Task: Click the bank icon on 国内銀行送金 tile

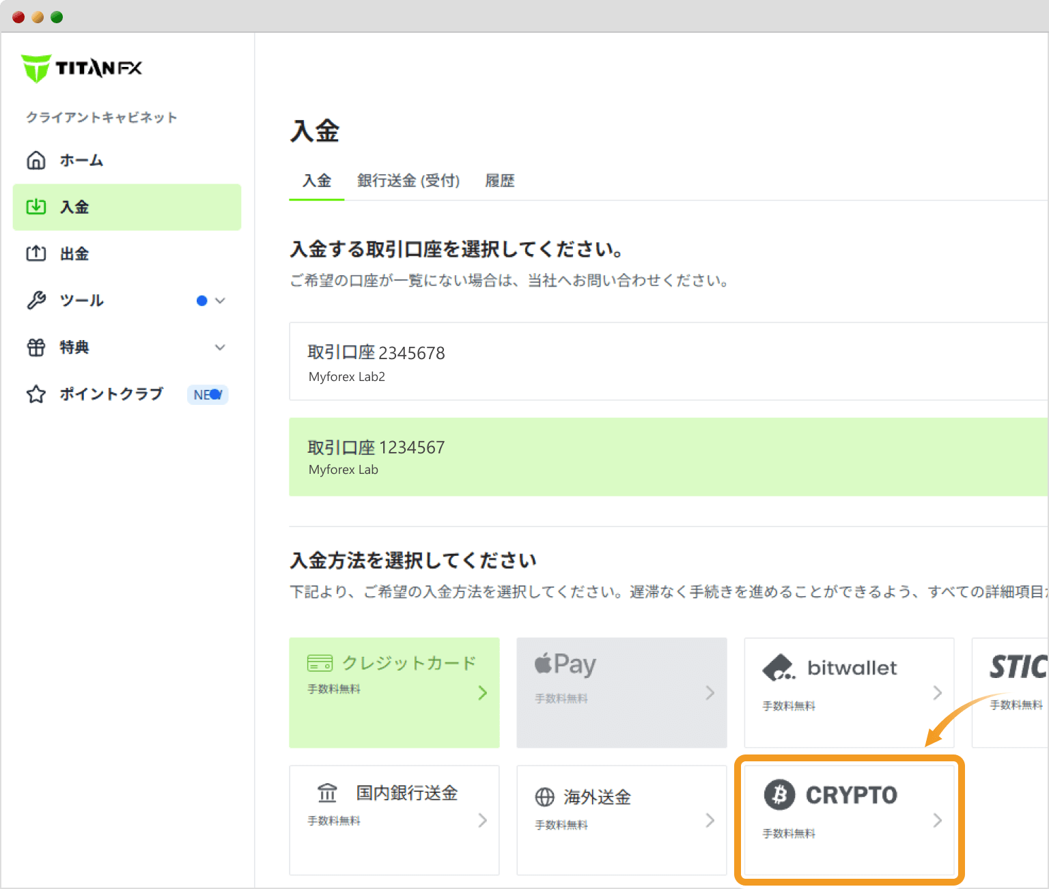Action: (x=328, y=793)
